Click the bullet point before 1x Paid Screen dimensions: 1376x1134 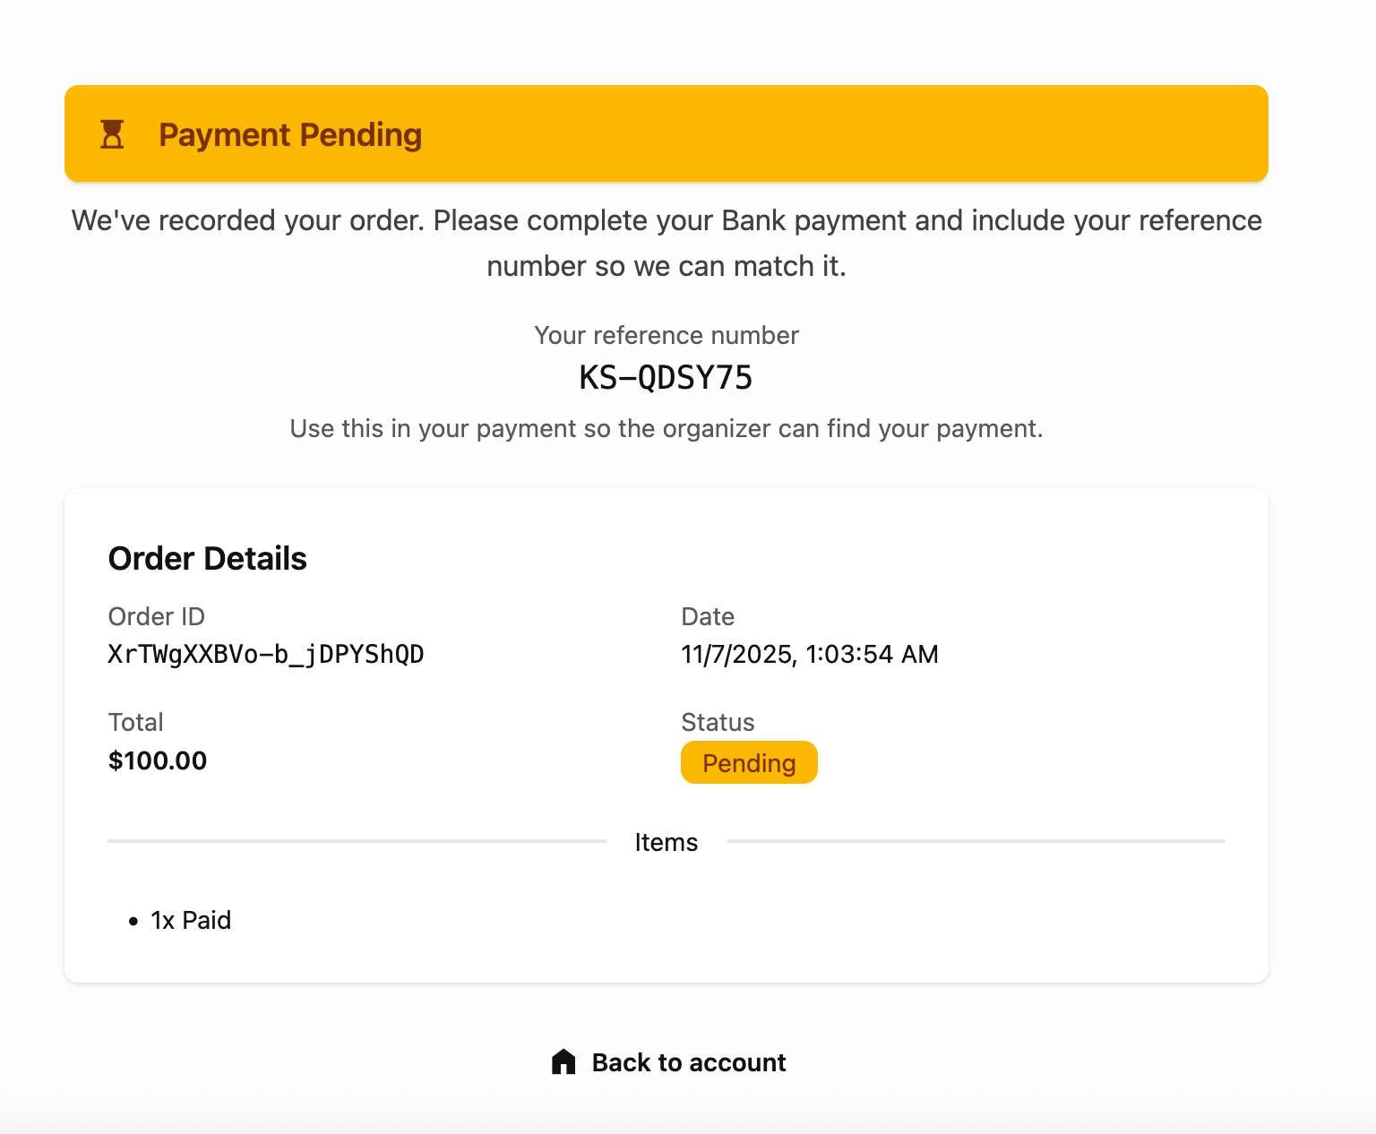click(133, 922)
